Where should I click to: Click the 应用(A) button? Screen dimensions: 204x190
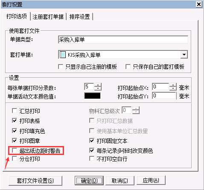click(151, 181)
